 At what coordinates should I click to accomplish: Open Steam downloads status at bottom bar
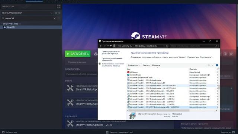120,133
